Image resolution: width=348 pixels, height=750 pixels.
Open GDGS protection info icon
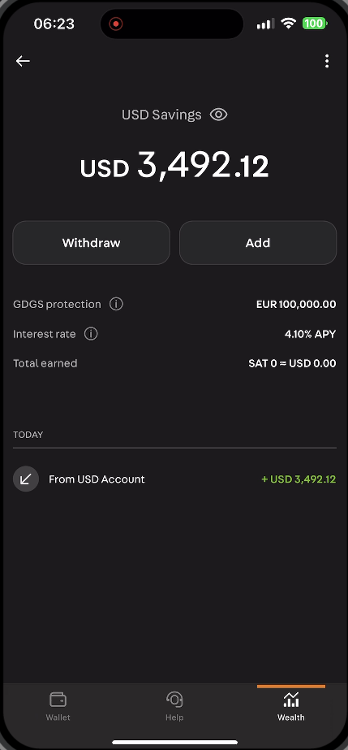[116, 304]
